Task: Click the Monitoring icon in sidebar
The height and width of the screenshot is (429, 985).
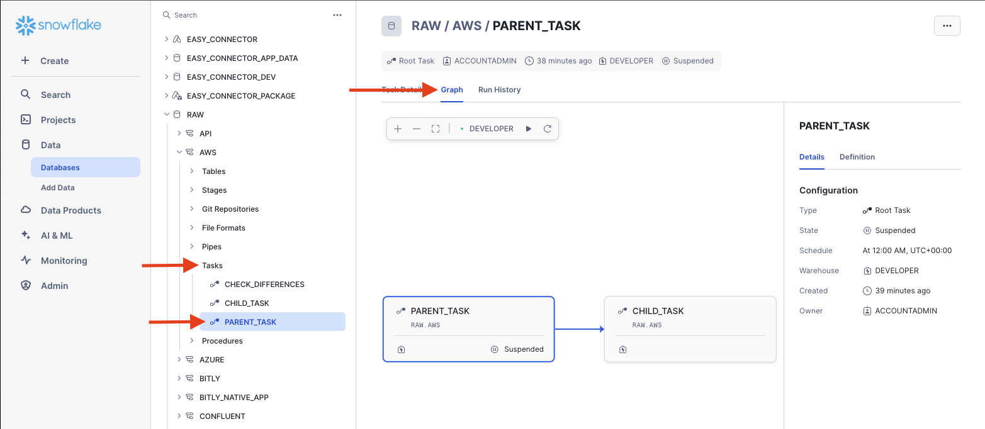Action: click(x=26, y=260)
